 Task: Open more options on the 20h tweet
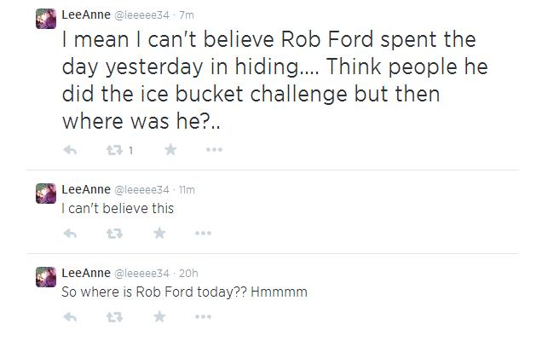click(x=203, y=317)
